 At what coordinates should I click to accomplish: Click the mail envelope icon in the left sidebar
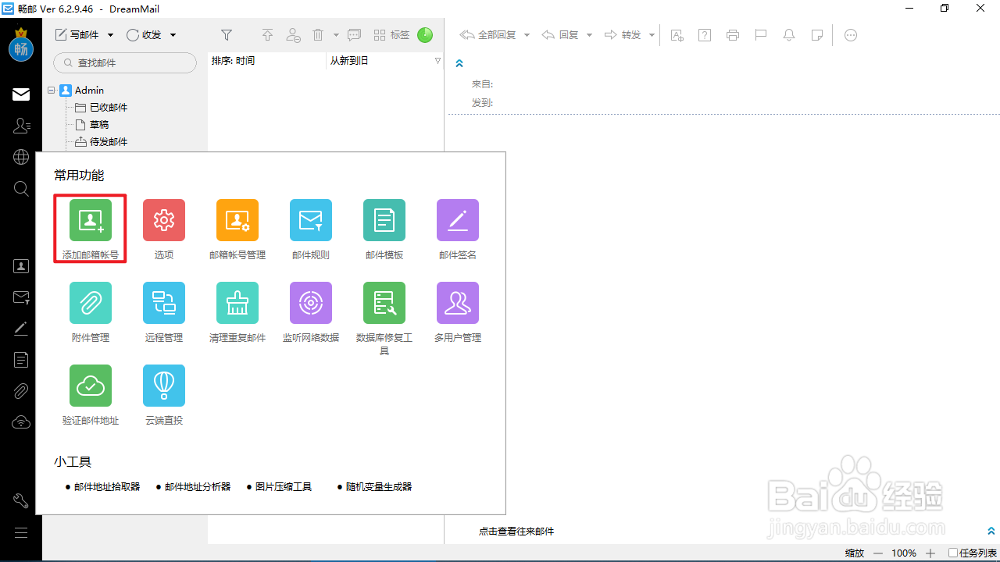21,94
